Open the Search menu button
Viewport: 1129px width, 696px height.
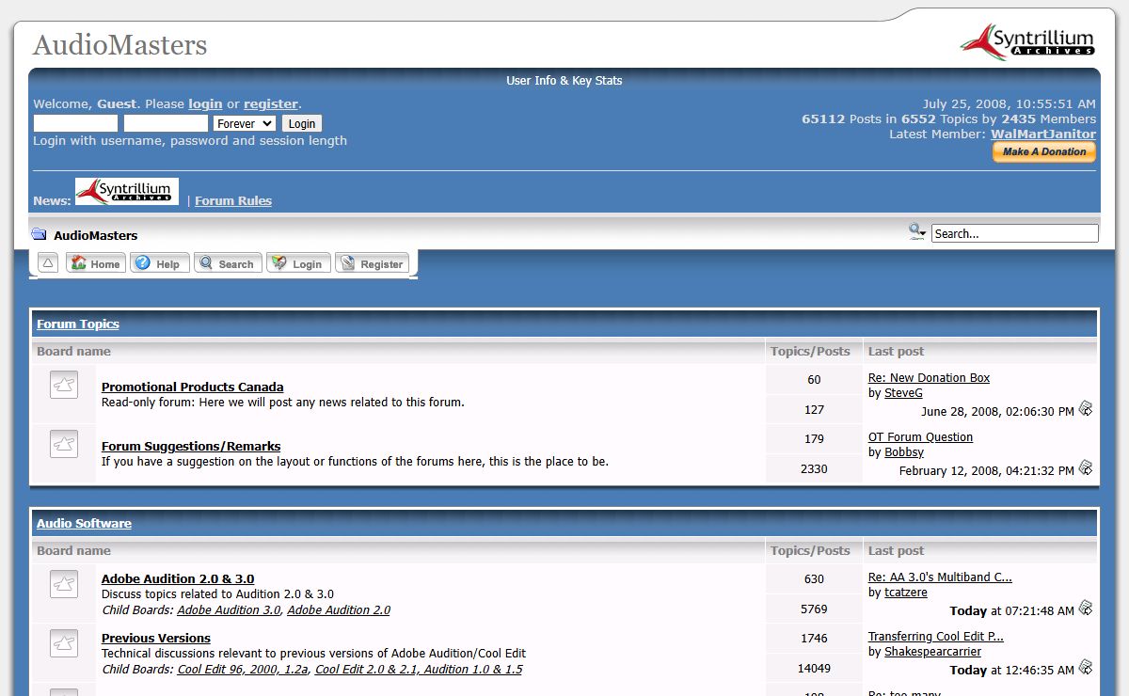coord(228,263)
